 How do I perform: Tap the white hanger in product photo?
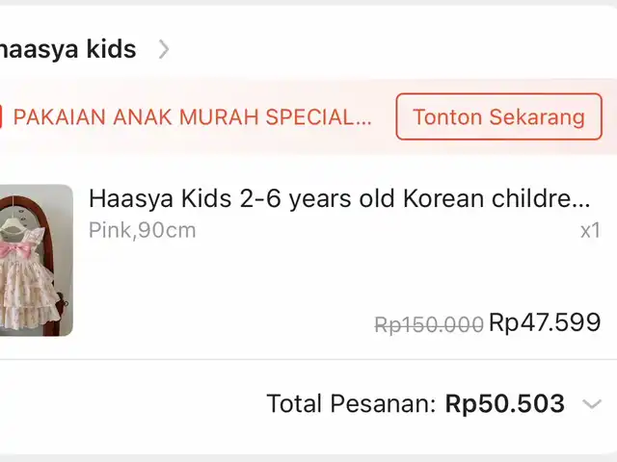tap(15, 220)
